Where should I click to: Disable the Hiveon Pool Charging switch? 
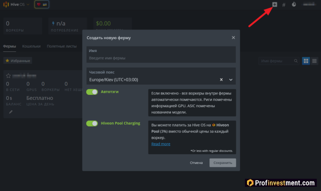point(92,124)
